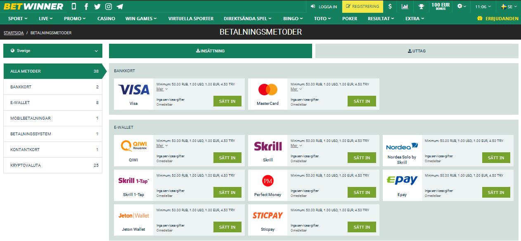Go to Virtuella Sporter
The width and height of the screenshot is (521, 241).
(x=191, y=19)
